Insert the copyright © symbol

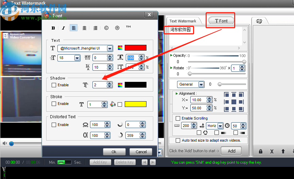coord(106,28)
